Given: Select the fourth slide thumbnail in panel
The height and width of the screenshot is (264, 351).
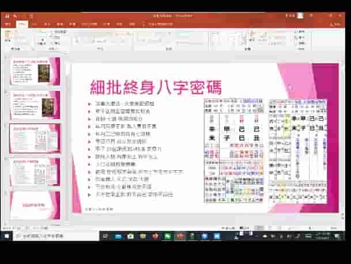Looking at the screenshot, I should 35,172.
